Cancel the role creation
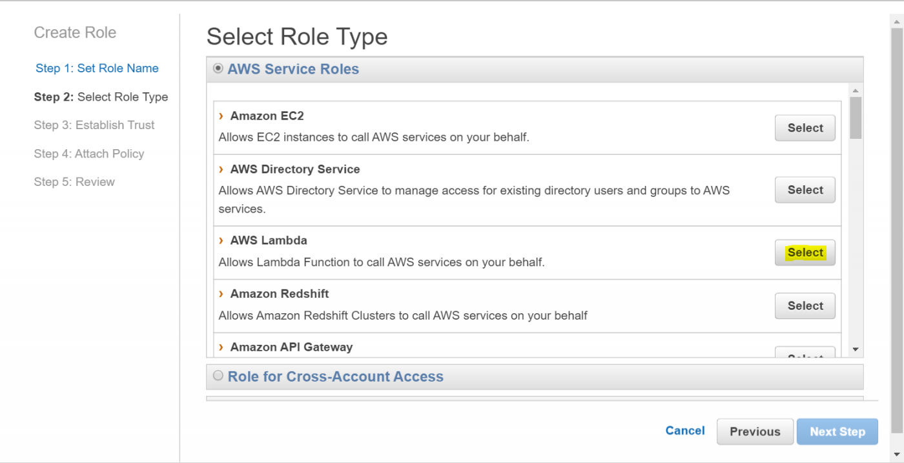Viewport: 904px width, 463px height. coord(685,431)
